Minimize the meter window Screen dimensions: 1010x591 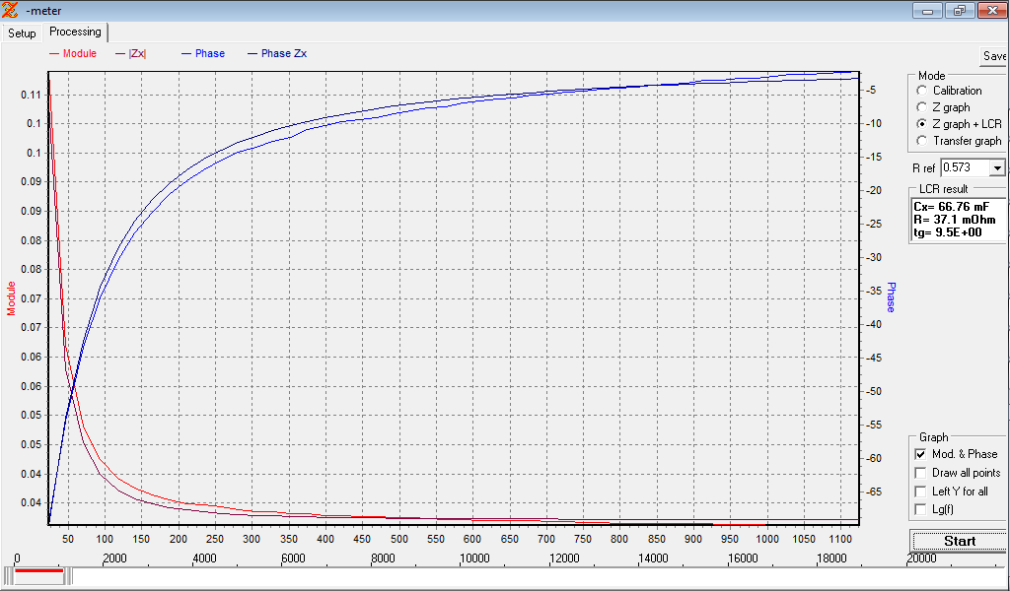(928, 10)
